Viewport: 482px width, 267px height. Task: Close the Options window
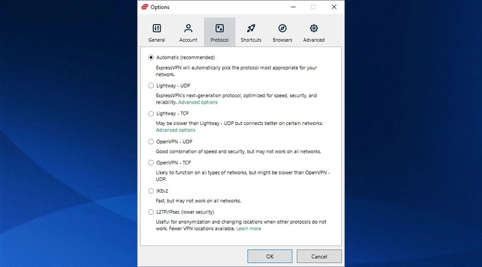point(334,7)
